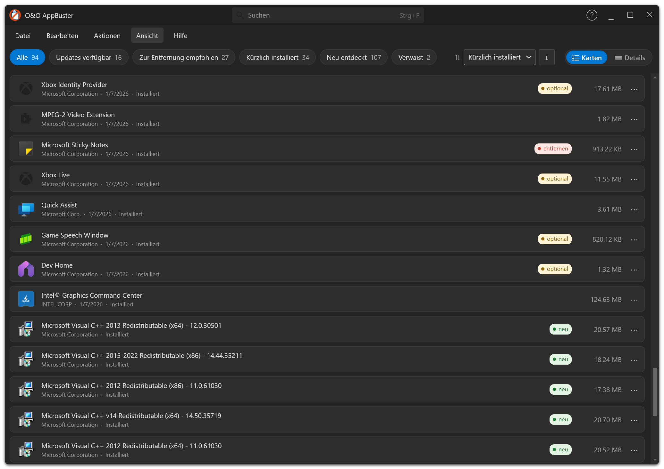Open the Kürzlich installiert sort dropdown

(500, 57)
